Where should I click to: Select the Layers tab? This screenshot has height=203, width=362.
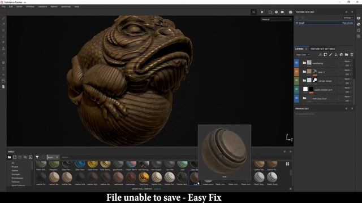click(299, 49)
